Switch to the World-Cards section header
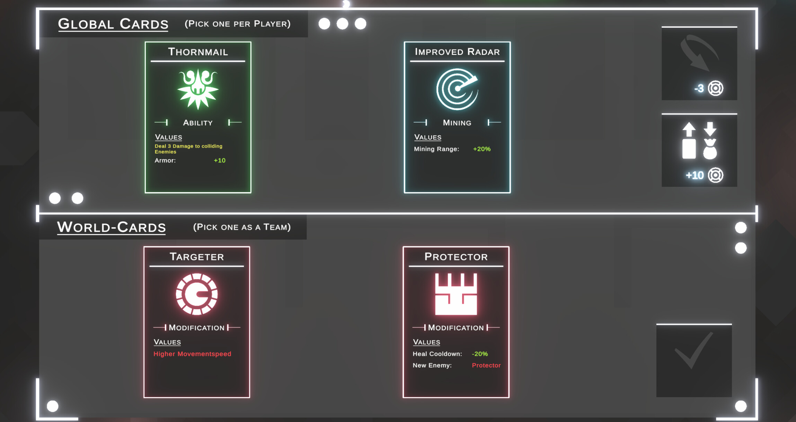This screenshot has height=422, width=796. pos(112,227)
